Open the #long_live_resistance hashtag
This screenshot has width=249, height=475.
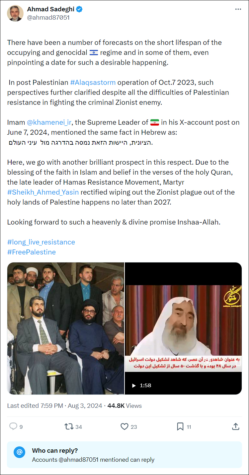[x=41, y=242]
